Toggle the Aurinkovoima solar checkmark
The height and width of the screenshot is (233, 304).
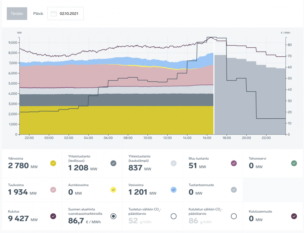pyautogui.click(x=113, y=190)
